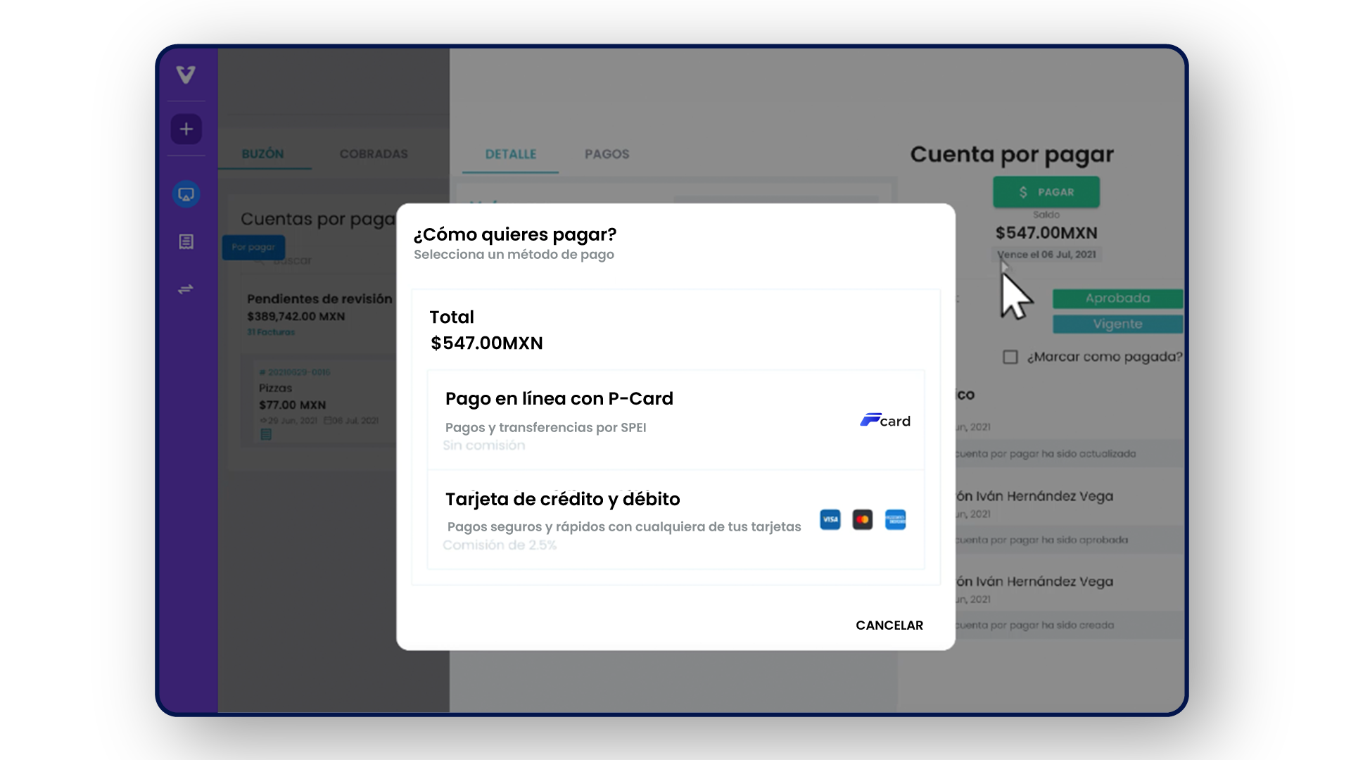Click 'cuenta por pagar ha sido aprobada' entry
The image size is (1351, 760).
pos(1041,540)
